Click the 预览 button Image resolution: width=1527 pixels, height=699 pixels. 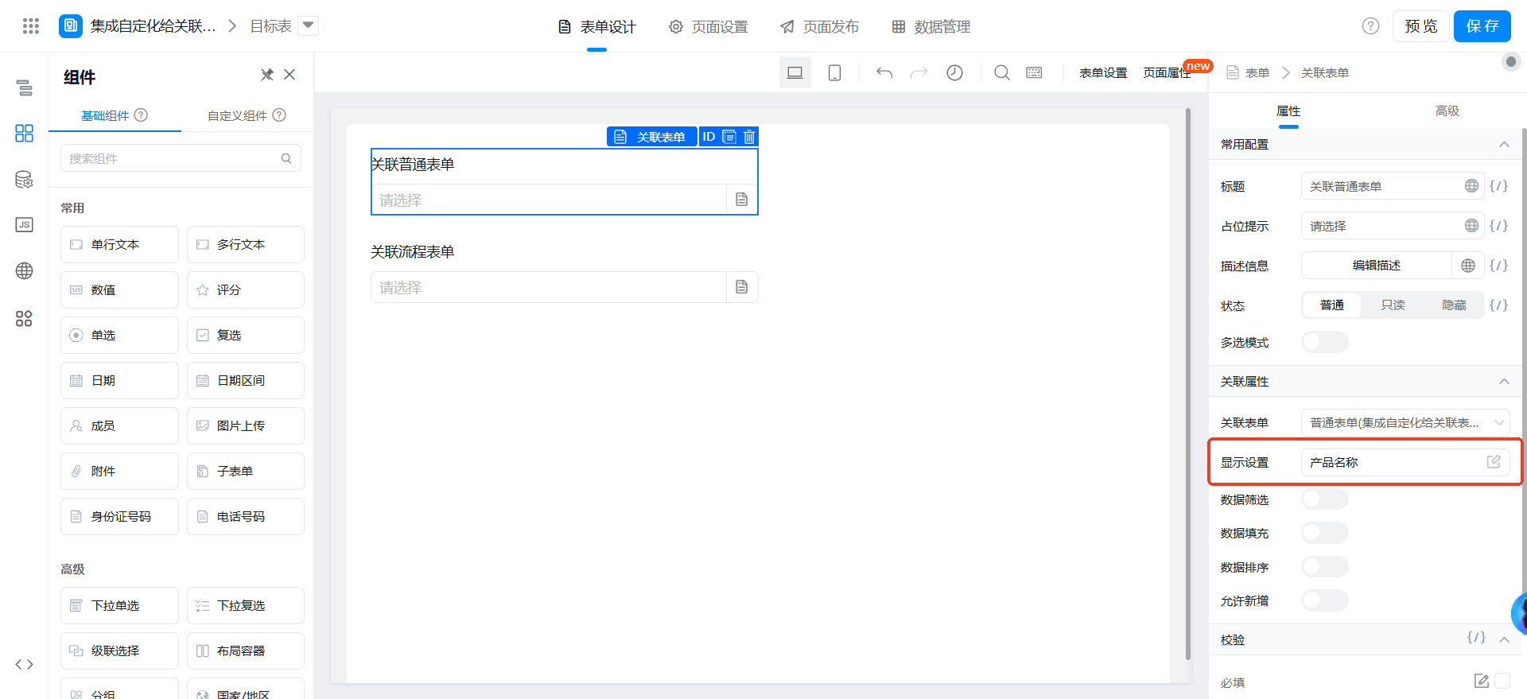[x=1420, y=26]
